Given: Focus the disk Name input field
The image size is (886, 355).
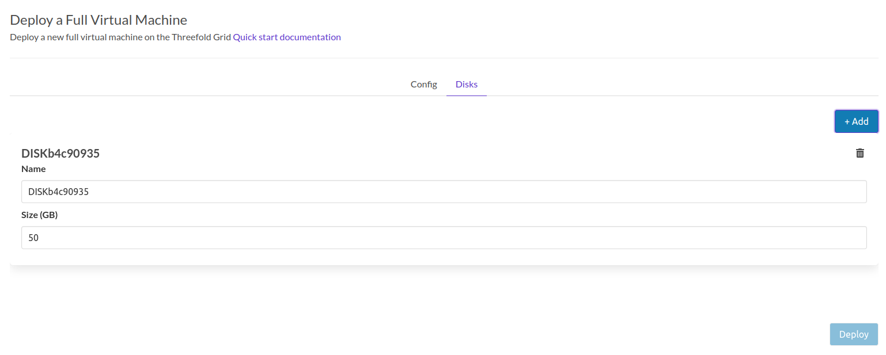Looking at the screenshot, I should point(444,192).
